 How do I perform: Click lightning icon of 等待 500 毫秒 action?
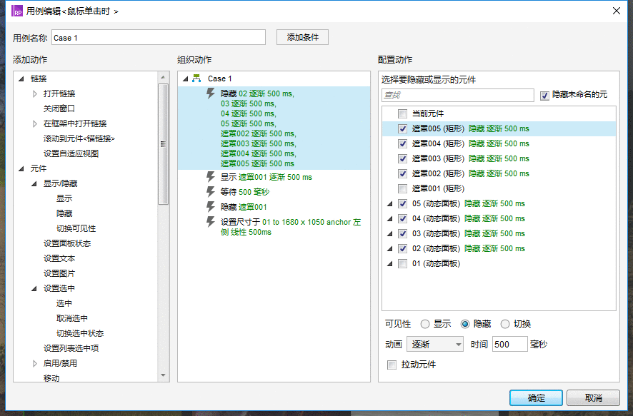pyautogui.click(x=210, y=191)
